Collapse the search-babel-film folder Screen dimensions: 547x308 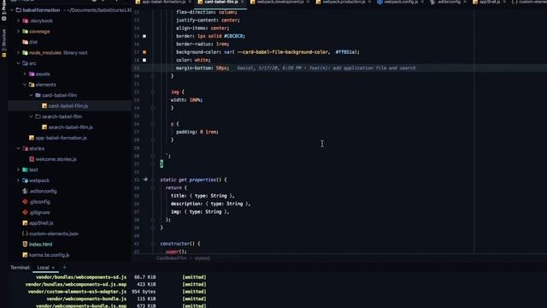pyautogui.click(x=31, y=116)
